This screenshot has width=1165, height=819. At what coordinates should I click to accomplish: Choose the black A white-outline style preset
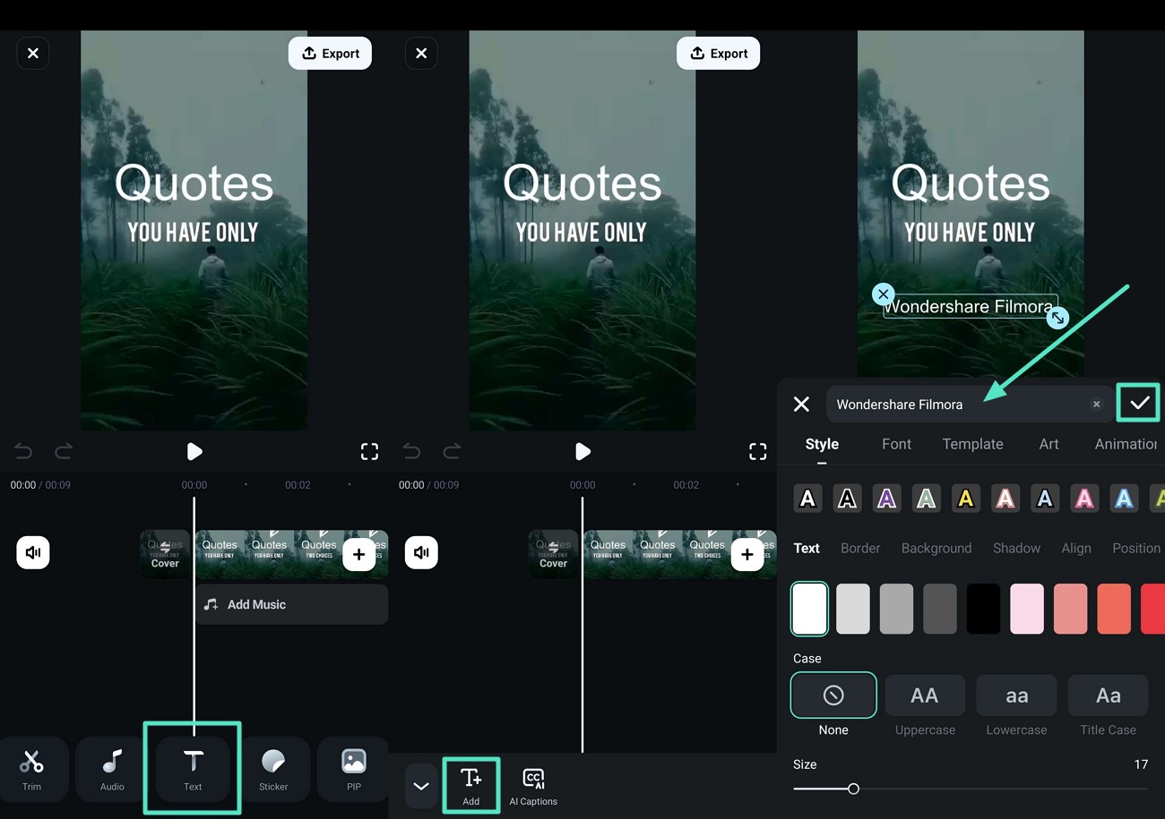click(847, 499)
